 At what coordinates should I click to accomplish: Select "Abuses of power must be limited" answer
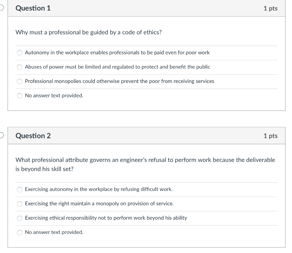(19, 67)
